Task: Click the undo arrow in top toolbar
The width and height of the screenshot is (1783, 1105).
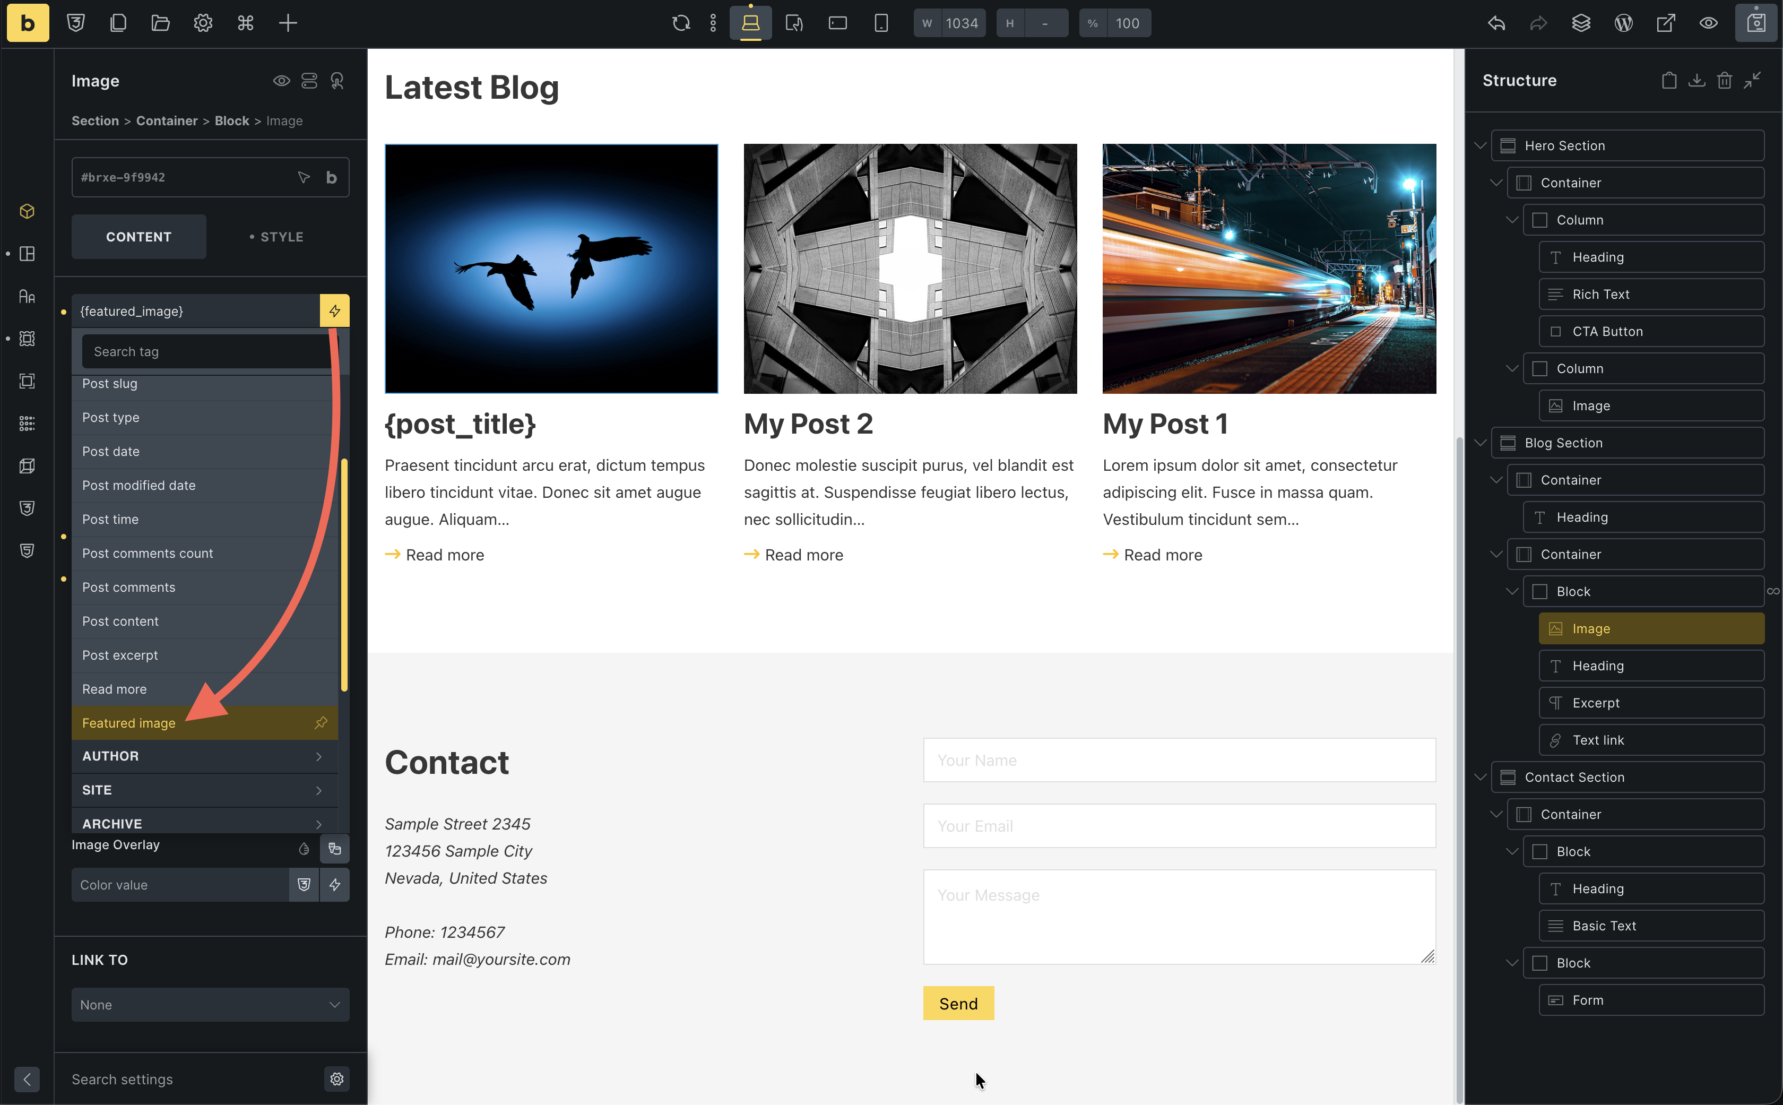Action: pyautogui.click(x=1496, y=23)
